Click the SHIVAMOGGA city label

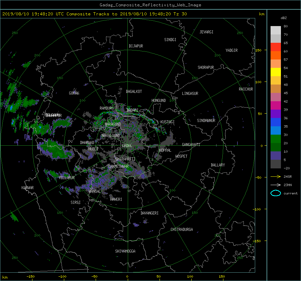click(x=125, y=251)
